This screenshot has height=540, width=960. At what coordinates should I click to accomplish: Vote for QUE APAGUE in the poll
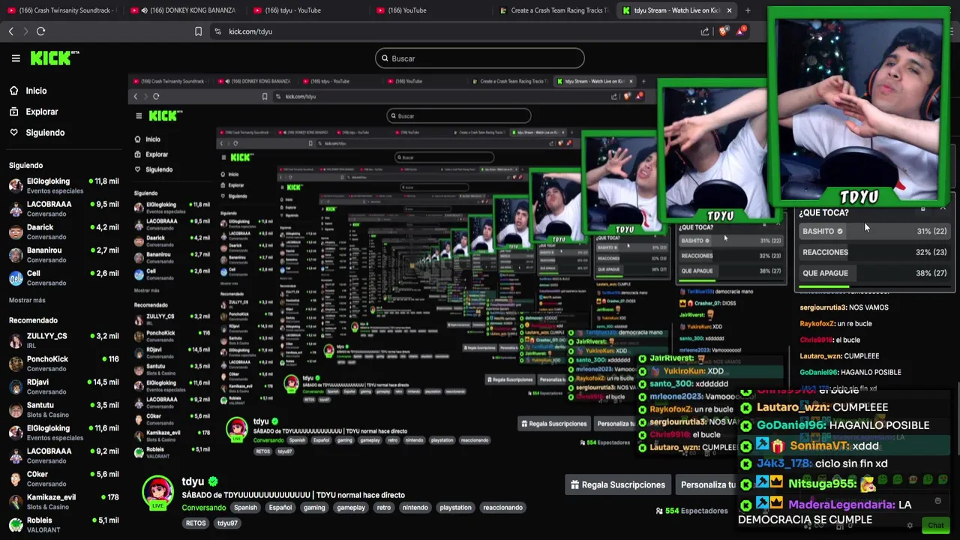click(874, 273)
